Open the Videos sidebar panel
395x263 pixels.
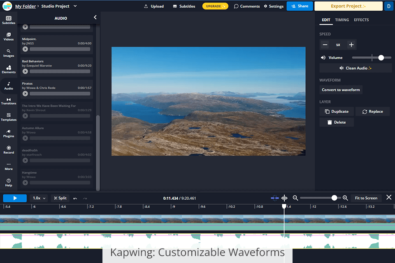click(9, 37)
